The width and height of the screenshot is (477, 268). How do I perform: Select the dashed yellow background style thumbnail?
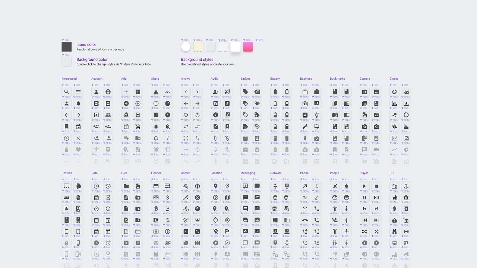[198, 47]
